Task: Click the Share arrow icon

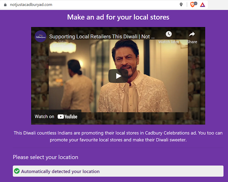Action: pos(192,34)
